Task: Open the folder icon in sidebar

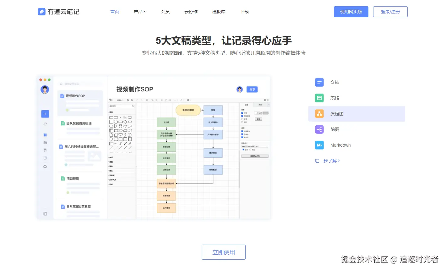Action: 45,143
